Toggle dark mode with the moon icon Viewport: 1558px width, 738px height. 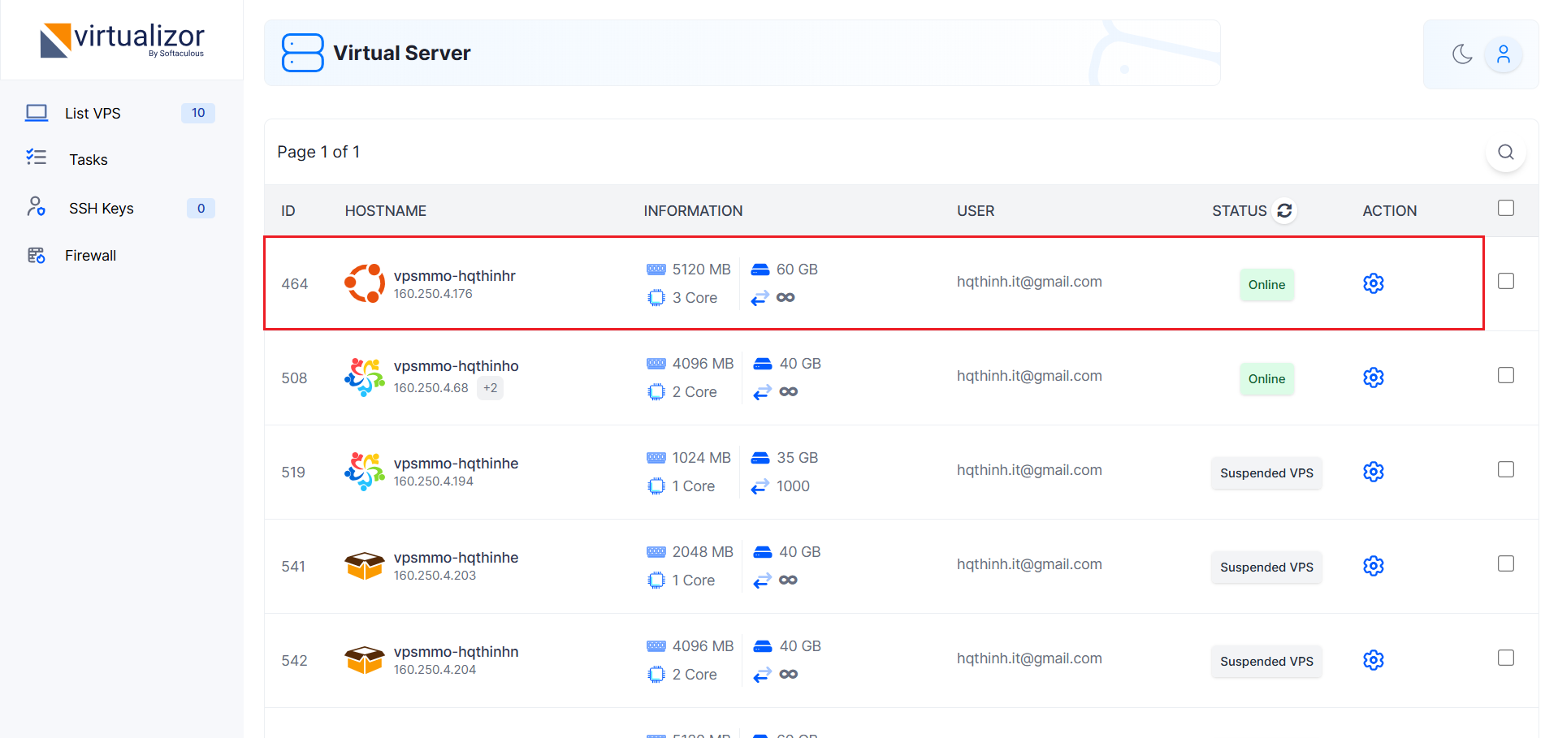tap(1461, 54)
